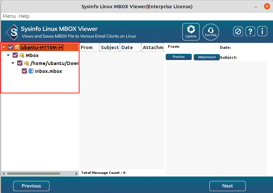Open the Menu item
This screenshot has width=273, height=193.
pos(9,16)
